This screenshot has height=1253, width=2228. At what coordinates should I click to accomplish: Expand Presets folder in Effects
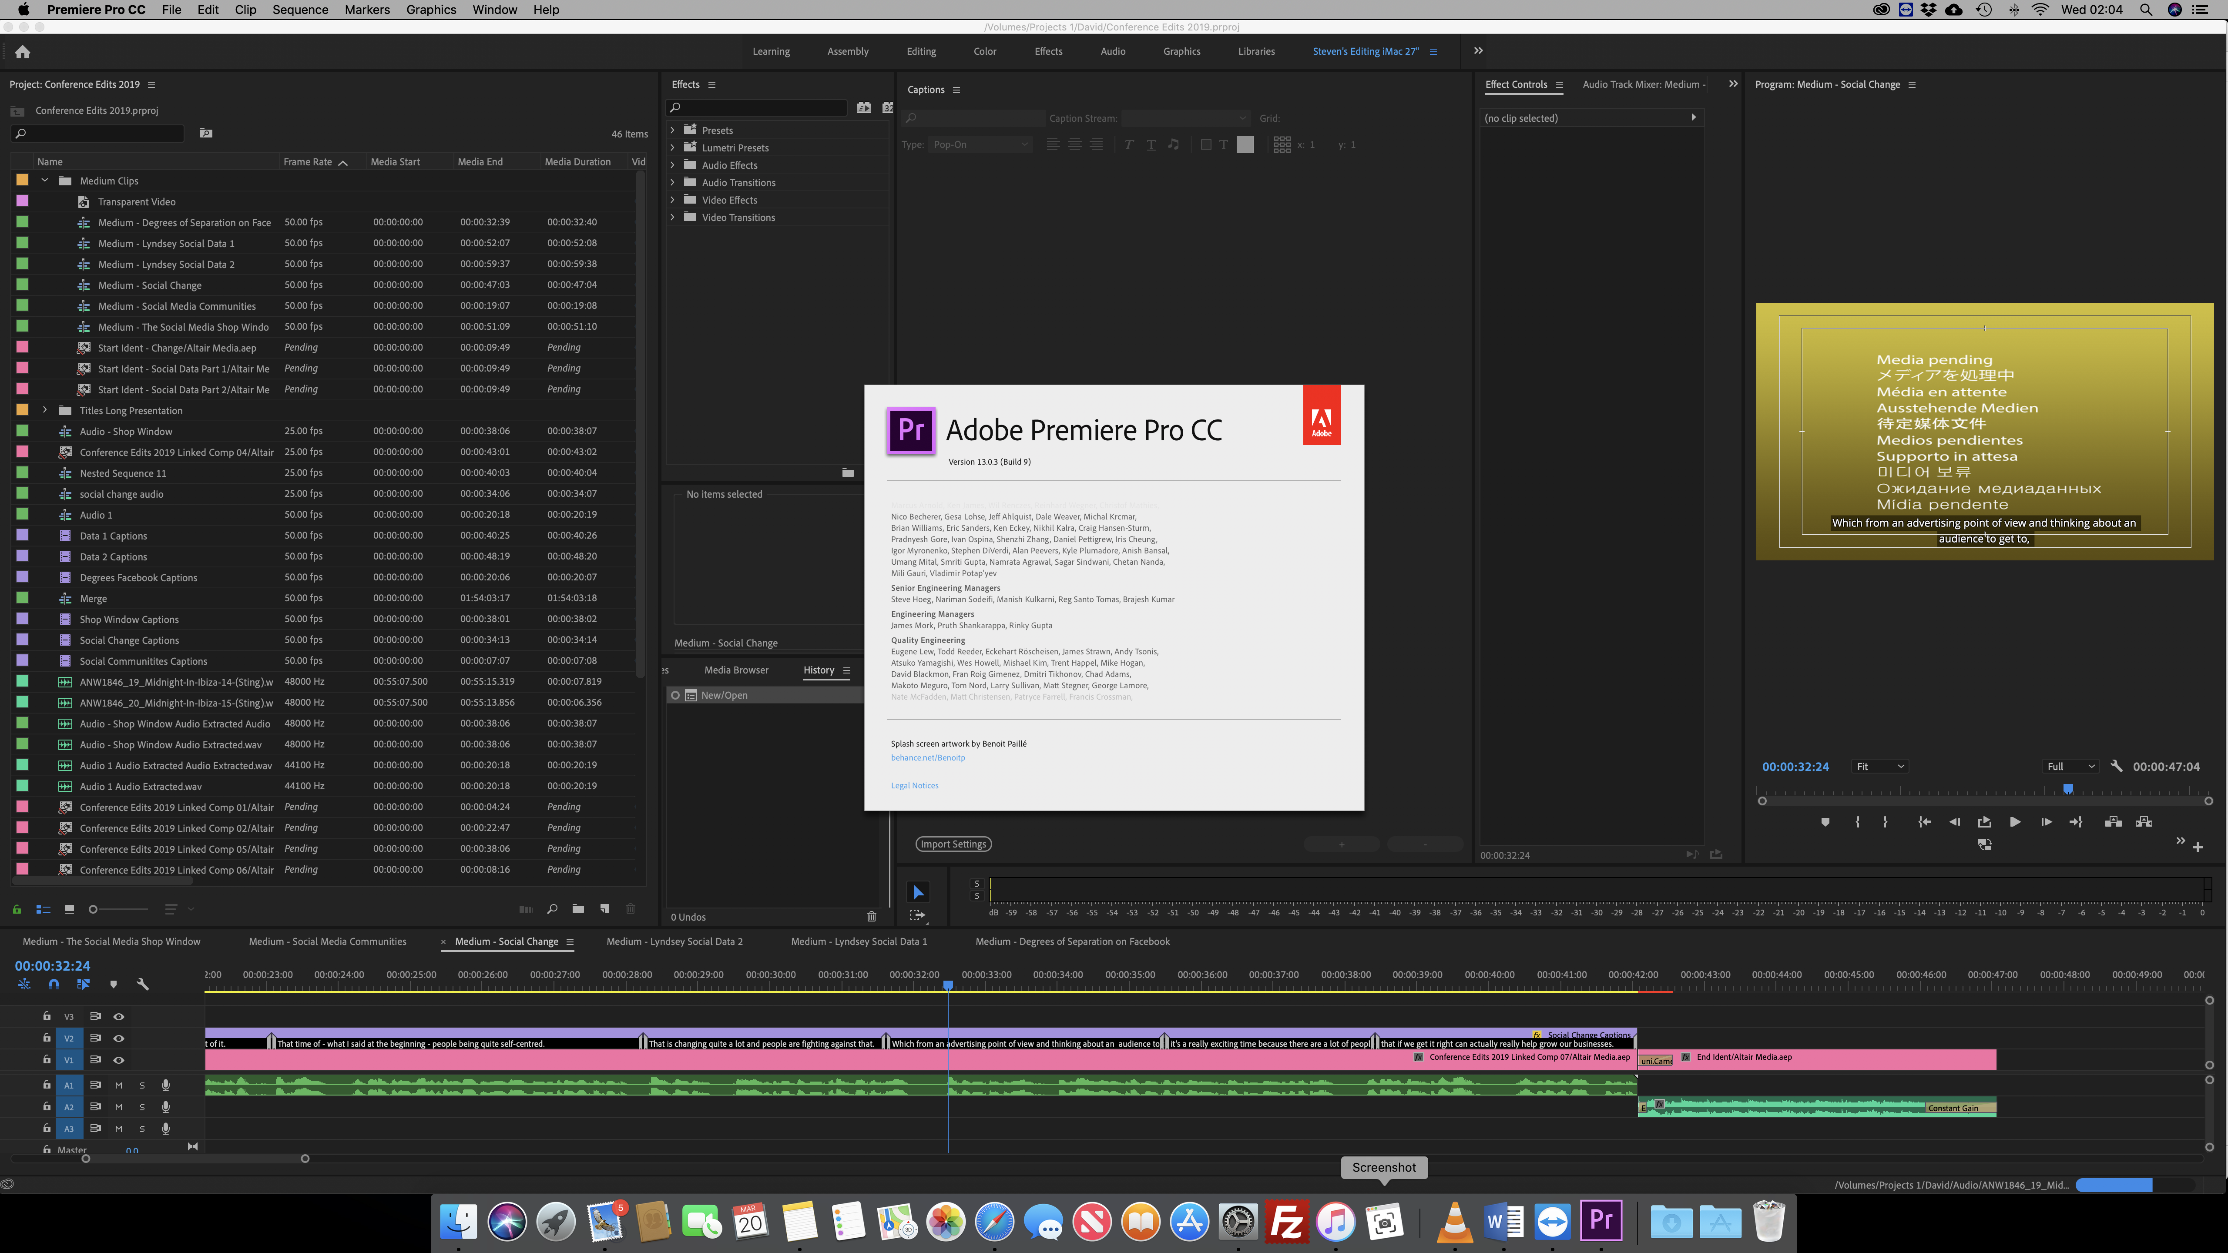click(x=673, y=131)
